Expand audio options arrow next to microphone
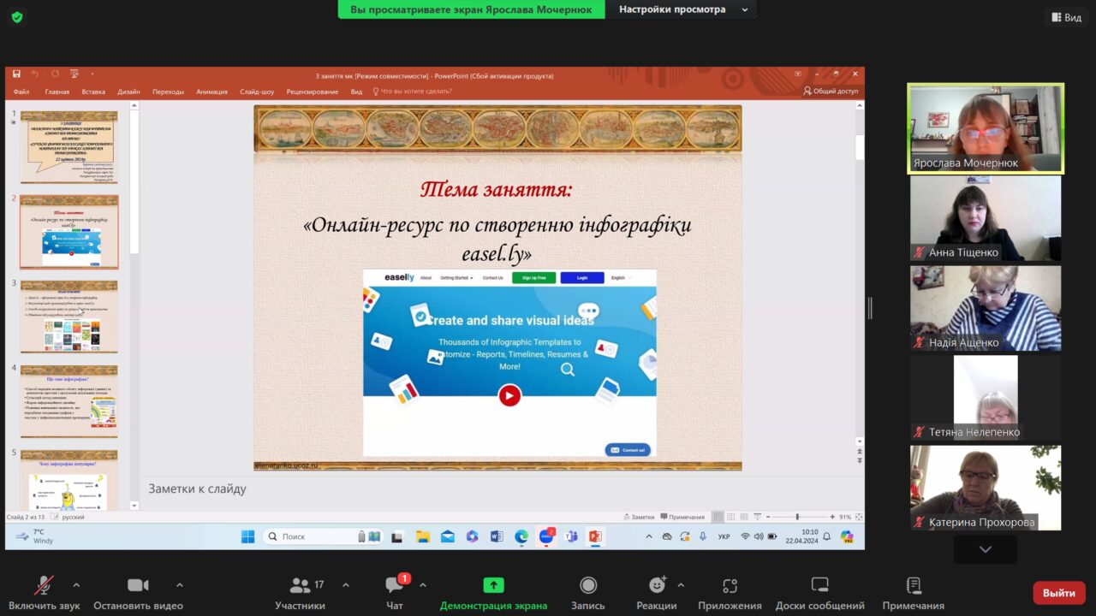Screen dimensions: 1096x616 pyautogui.click(x=76, y=585)
